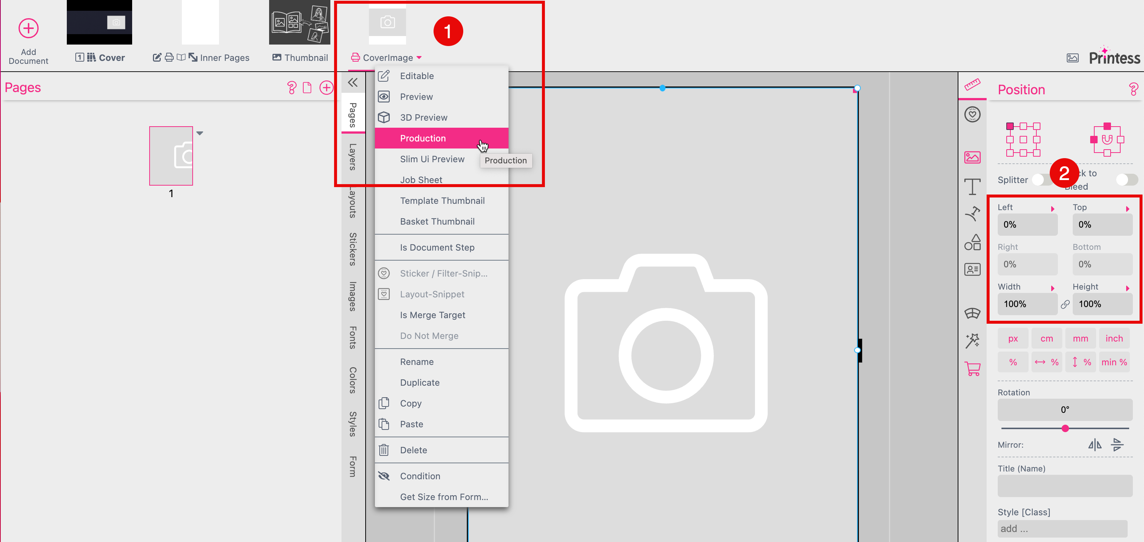
Task: Click the anchor points grid icon
Action: pos(1023,140)
